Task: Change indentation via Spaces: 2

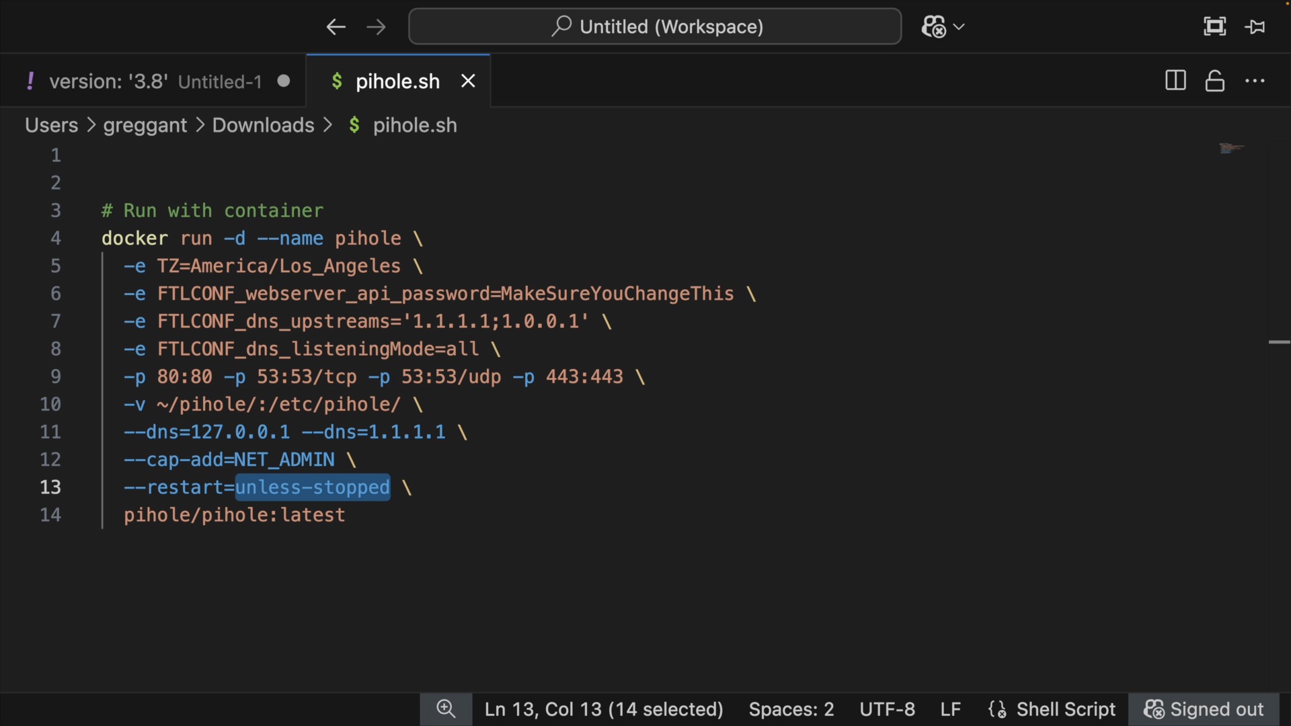Action: tap(791, 709)
